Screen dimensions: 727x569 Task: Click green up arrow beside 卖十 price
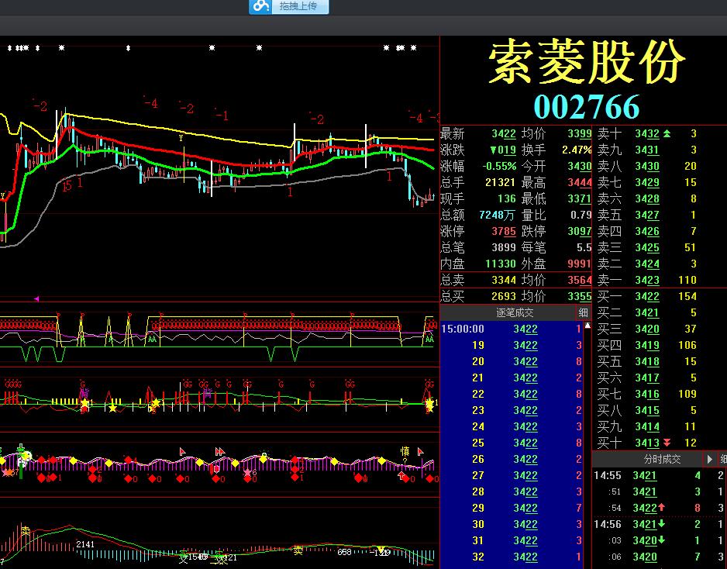click(x=667, y=133)
